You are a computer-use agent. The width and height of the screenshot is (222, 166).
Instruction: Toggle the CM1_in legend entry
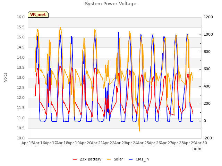(x=139, y=159)
